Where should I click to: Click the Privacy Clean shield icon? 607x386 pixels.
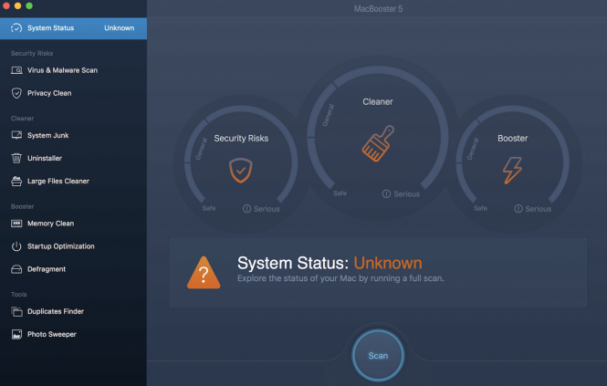click(16, 93)
